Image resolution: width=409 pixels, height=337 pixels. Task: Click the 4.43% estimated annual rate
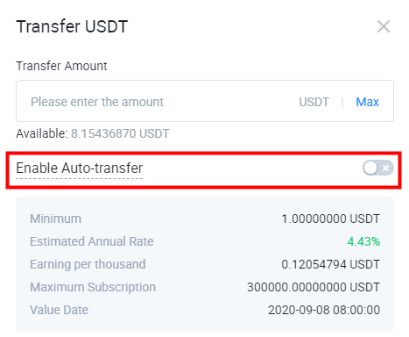click(363, 241)
